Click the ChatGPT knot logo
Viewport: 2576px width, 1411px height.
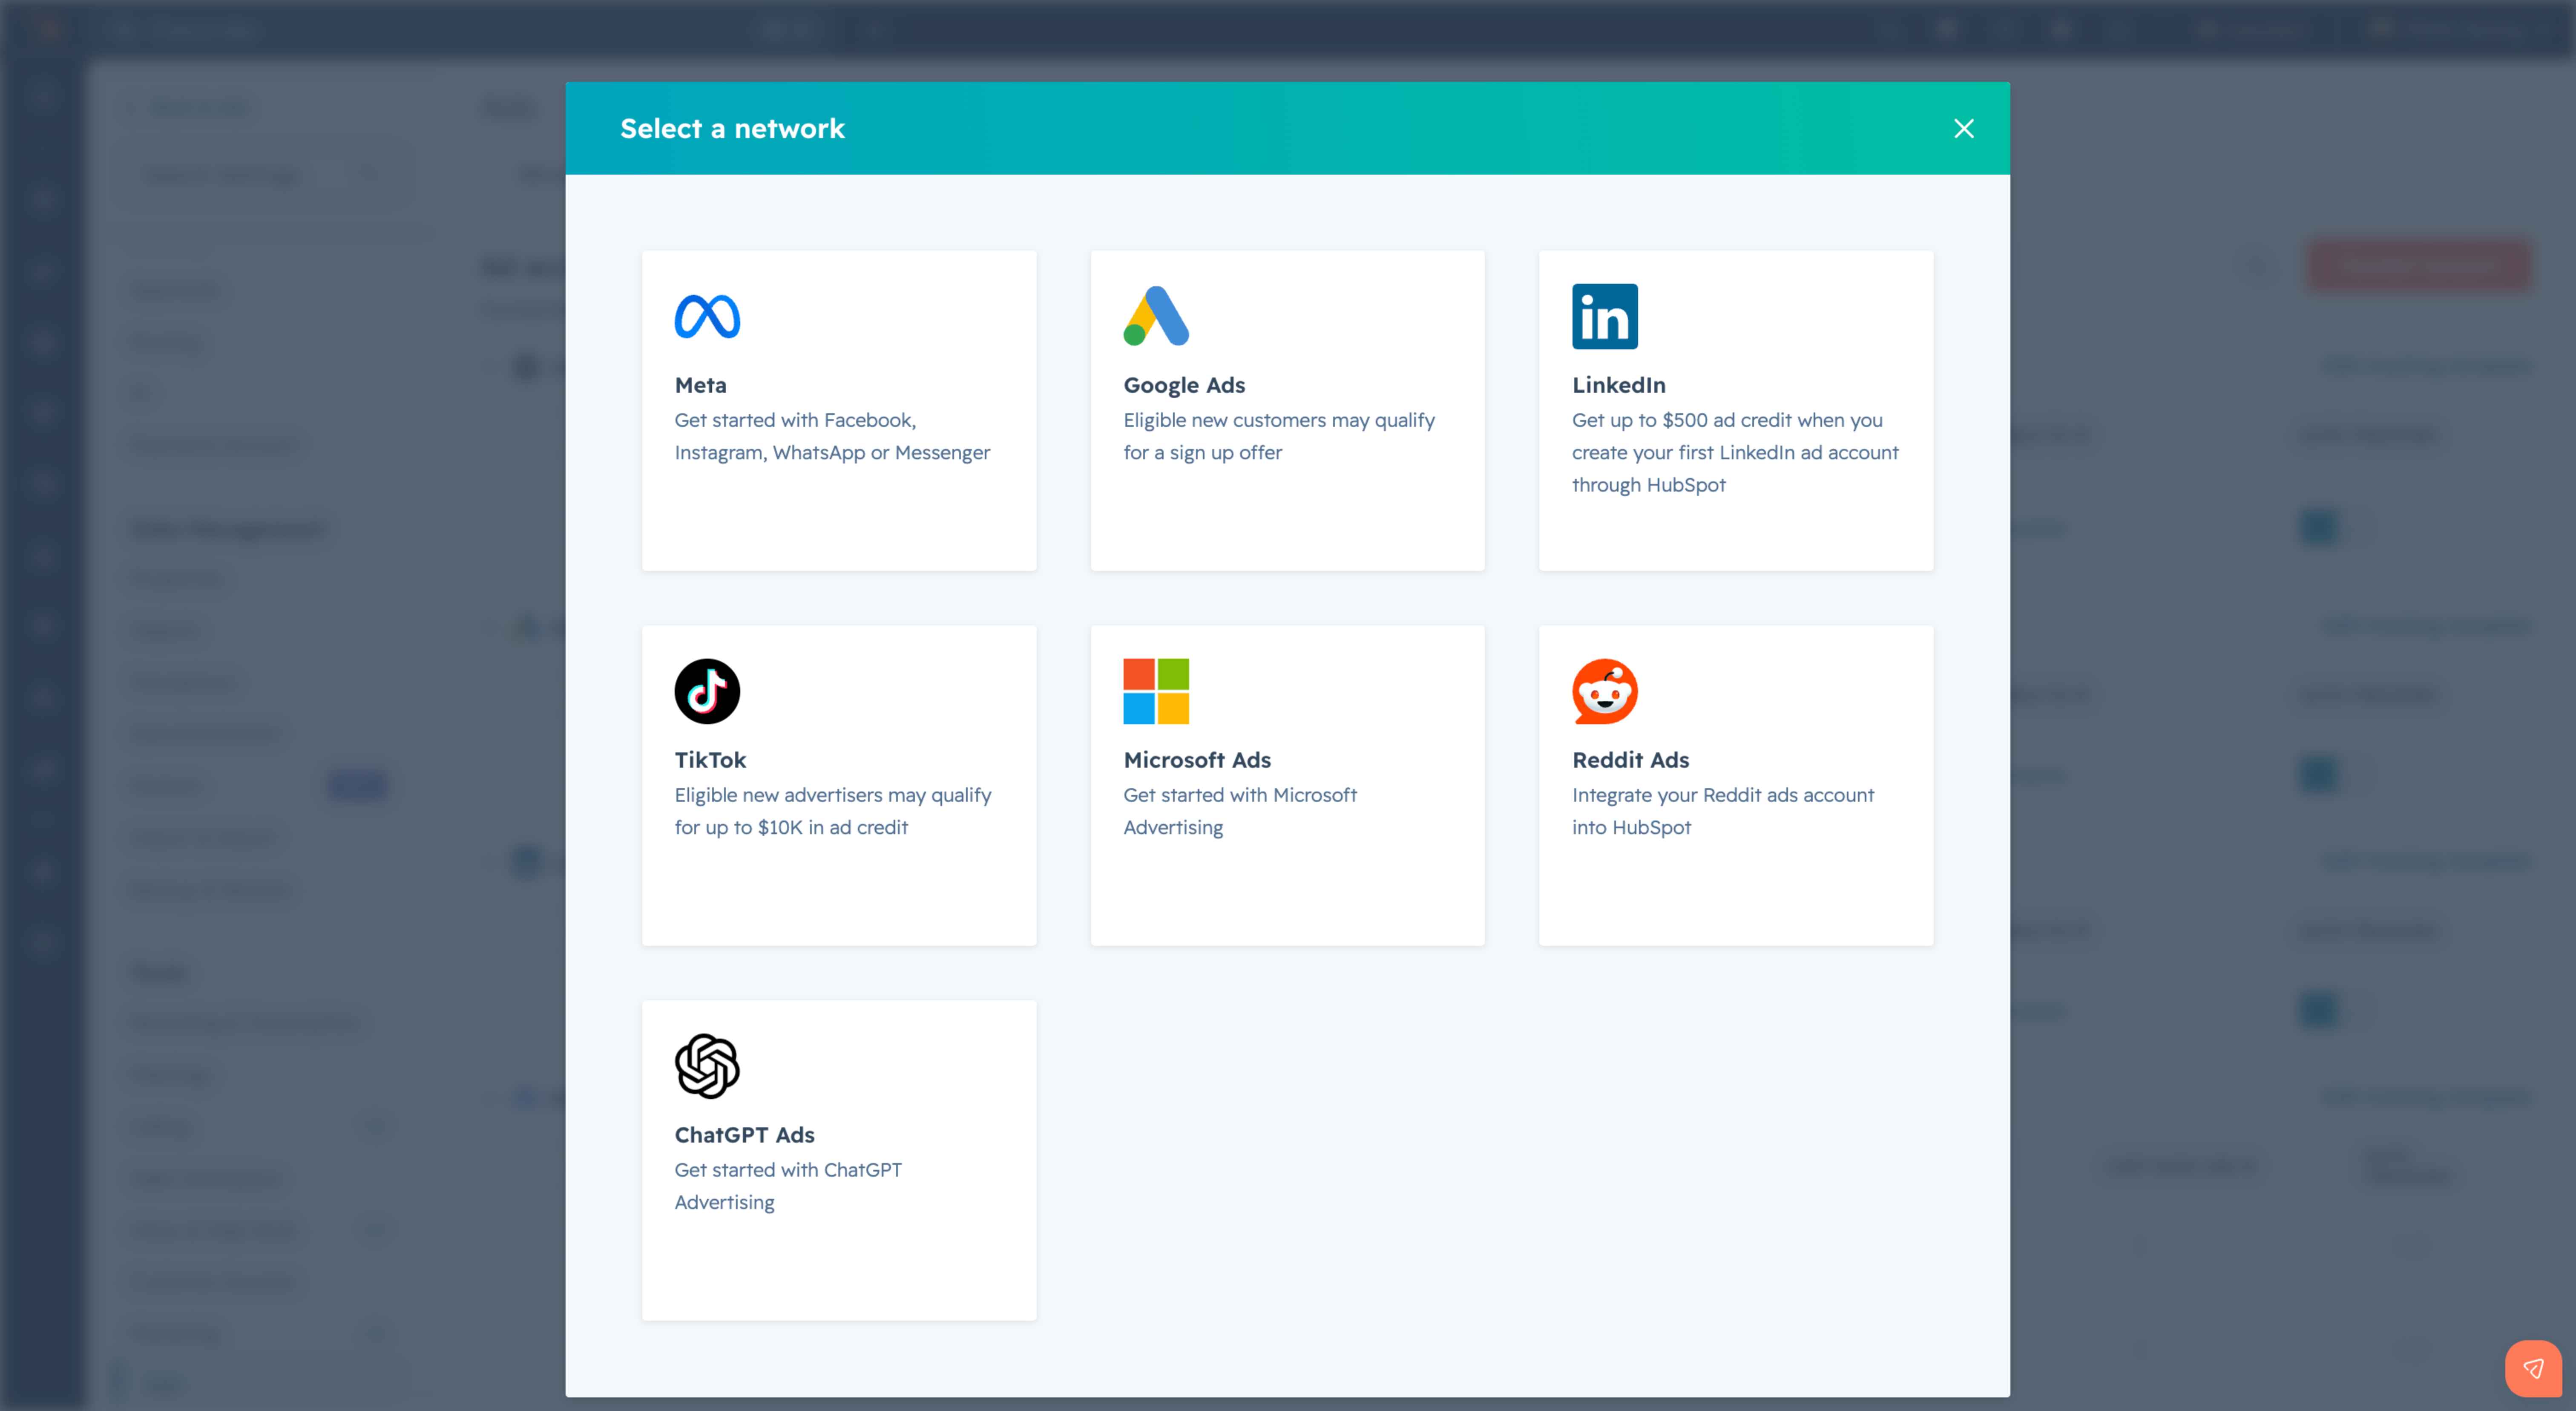point(707,1066)
